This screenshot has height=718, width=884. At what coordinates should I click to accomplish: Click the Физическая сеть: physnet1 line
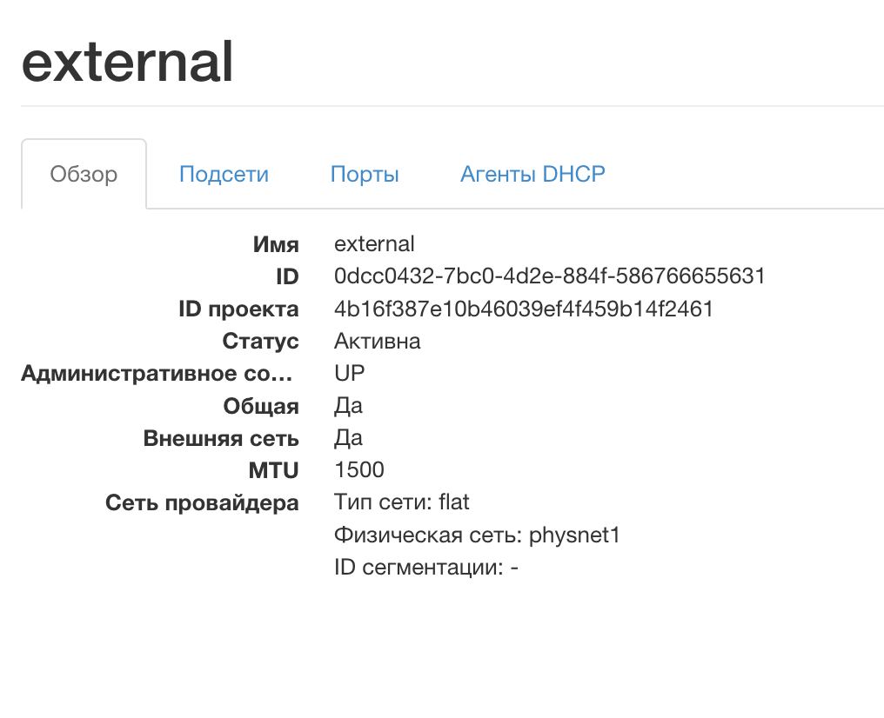click(x=477, y=535)
